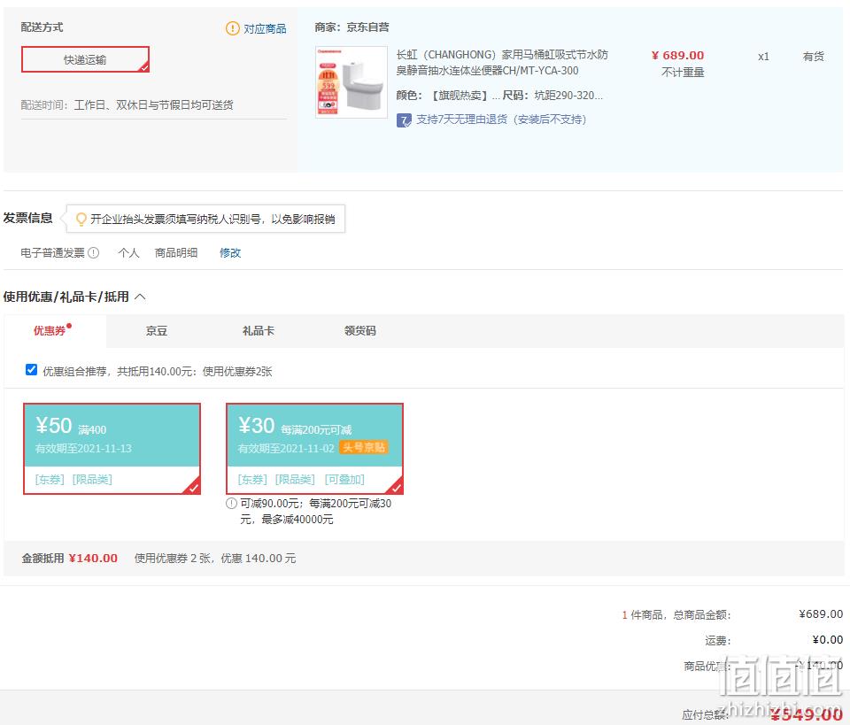Image resolution: width=850 pixels, height=725 pixels.
Task: Uncheck the 优惠组合推荐 checkbox
Action: click(x=32, y=369)
